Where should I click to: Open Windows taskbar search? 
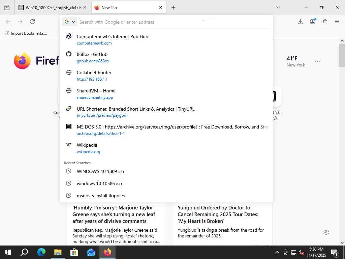click(24, 252)
